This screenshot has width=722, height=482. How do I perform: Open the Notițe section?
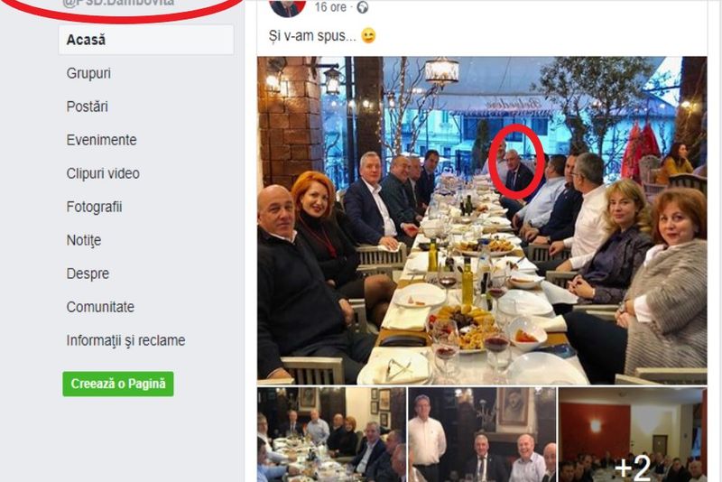tap(84, 240)
